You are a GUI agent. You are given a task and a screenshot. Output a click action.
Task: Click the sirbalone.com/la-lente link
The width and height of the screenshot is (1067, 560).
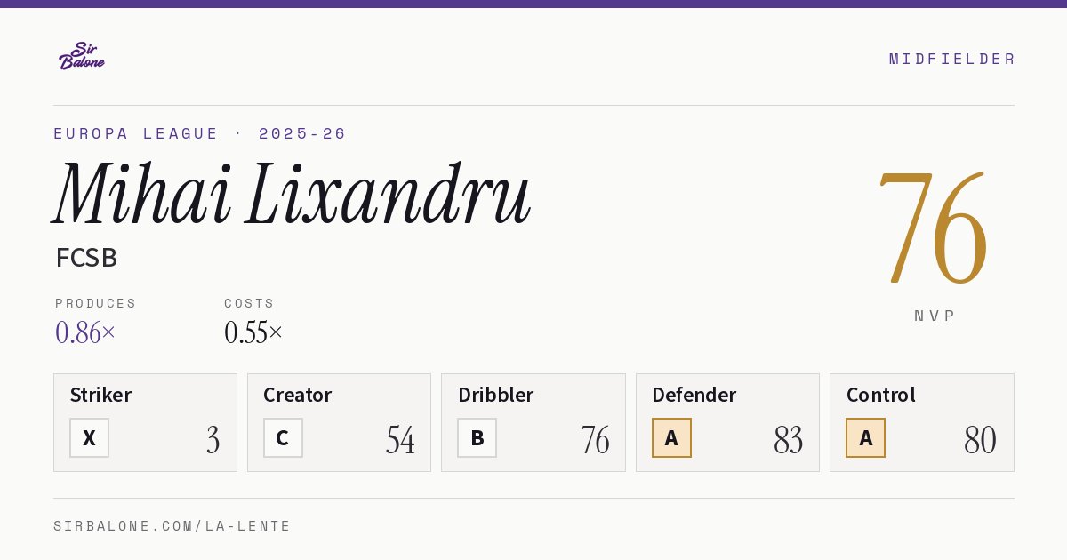click(172, 526)
